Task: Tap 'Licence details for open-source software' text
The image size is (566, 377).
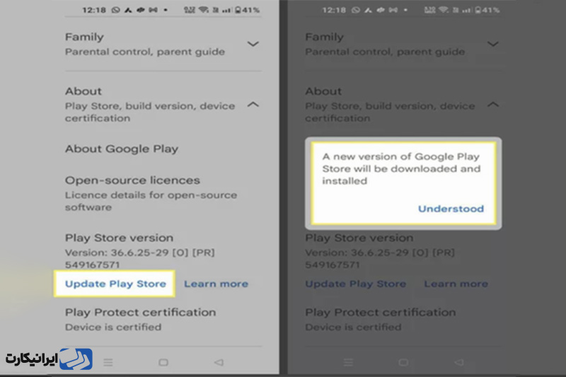Action: point(151,201)
